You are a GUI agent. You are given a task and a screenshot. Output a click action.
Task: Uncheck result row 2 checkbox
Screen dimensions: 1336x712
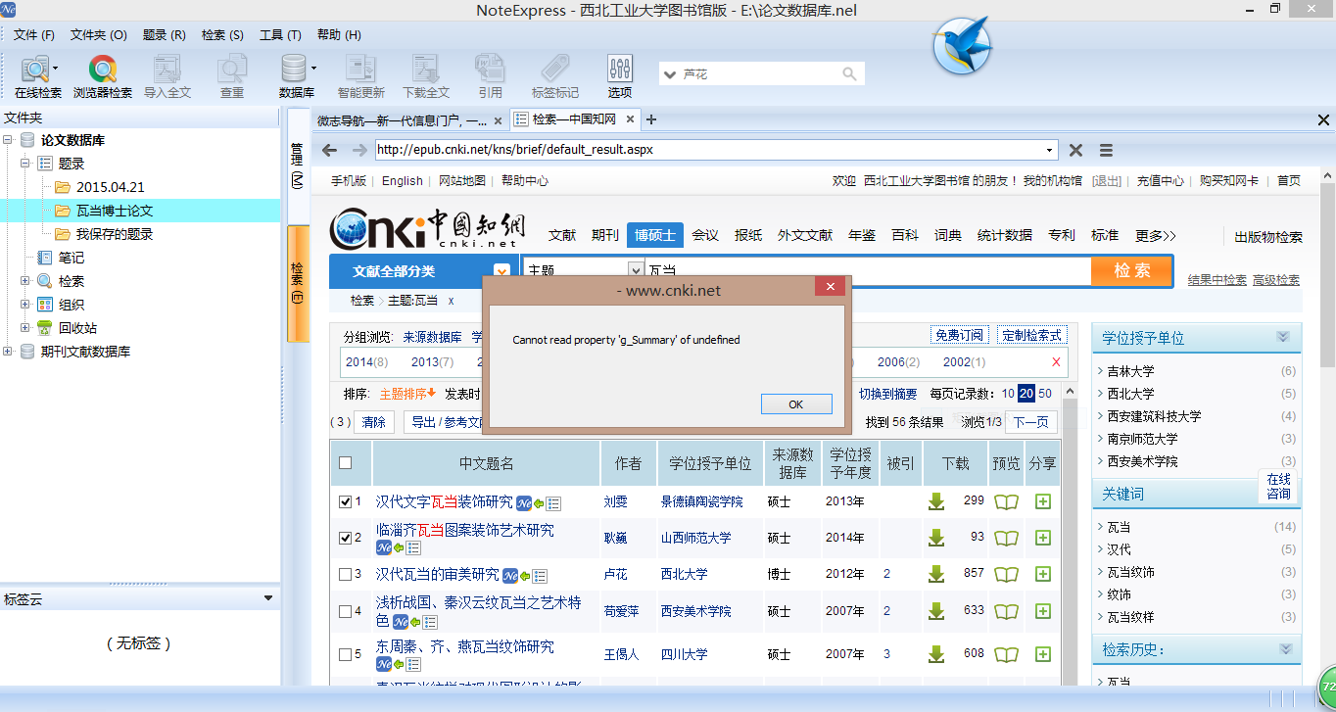pos(345,538)
